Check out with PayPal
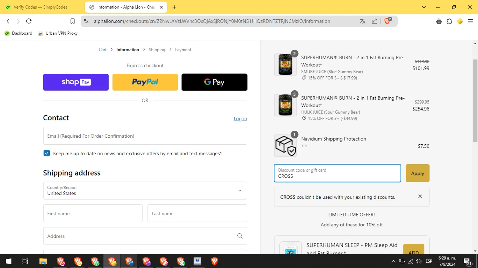478x268 pixels. point(145,82)
